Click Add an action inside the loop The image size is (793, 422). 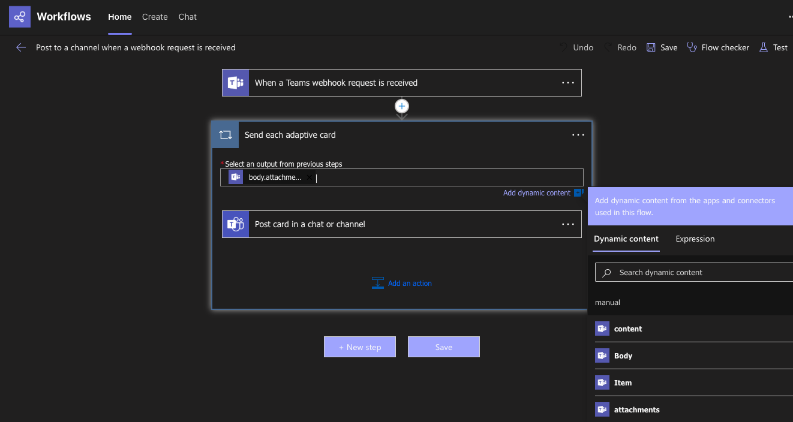tap(410, 284)
